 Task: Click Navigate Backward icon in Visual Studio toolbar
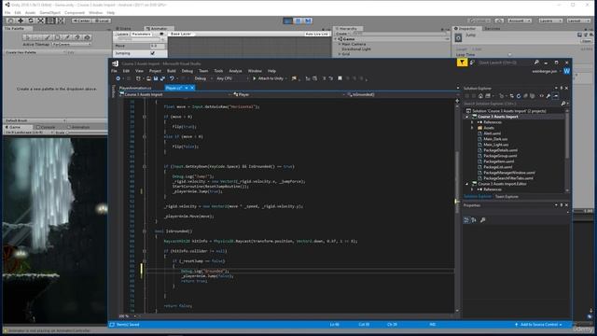118,78
